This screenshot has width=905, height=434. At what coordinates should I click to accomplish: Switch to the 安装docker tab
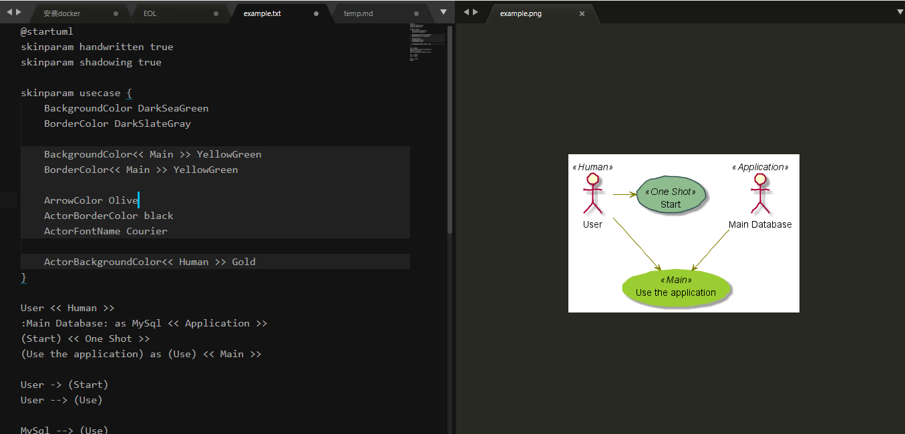pos(61,13)
